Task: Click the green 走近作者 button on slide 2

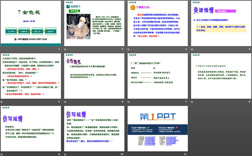Action: pos(75,10)
